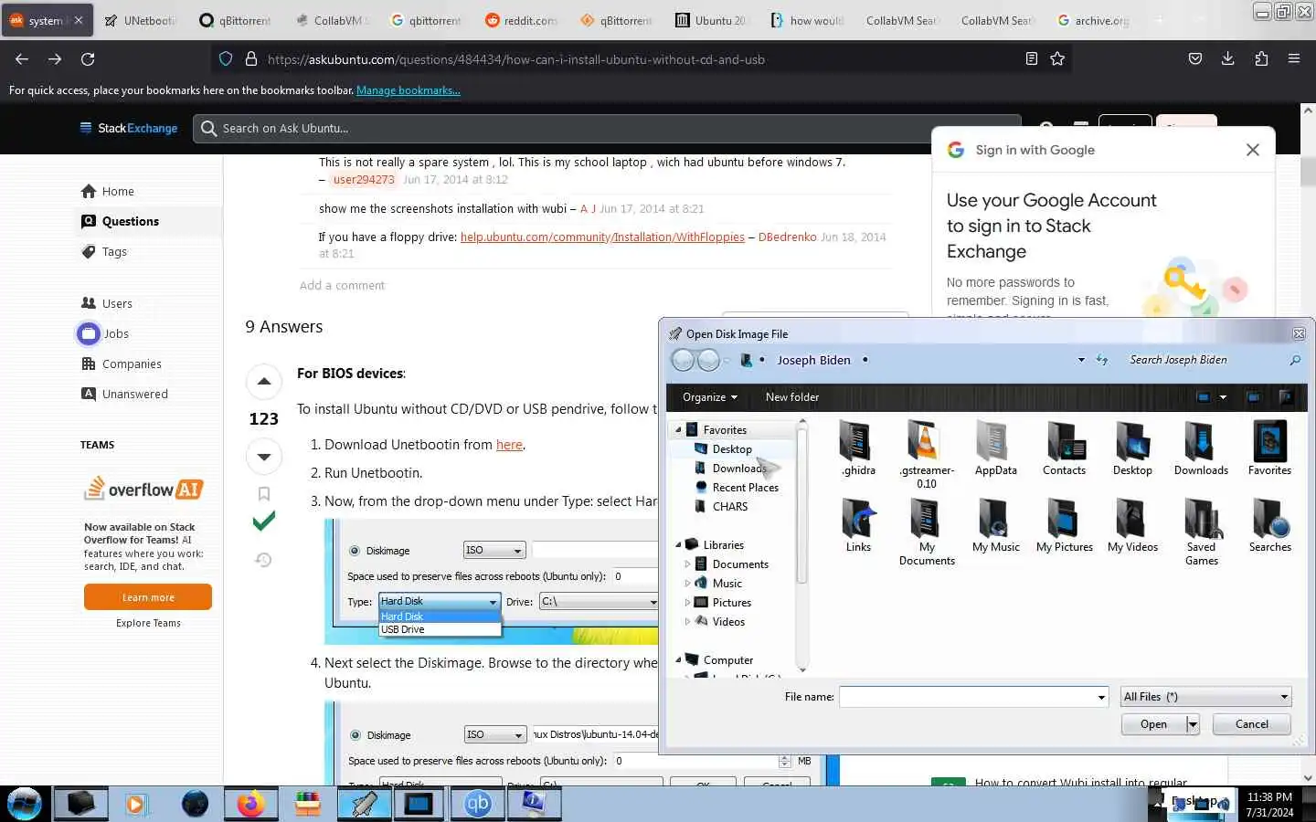Switch to the Ubuntu 20 tab
This screenshot has width=1316, height=822.
[712, 20]
